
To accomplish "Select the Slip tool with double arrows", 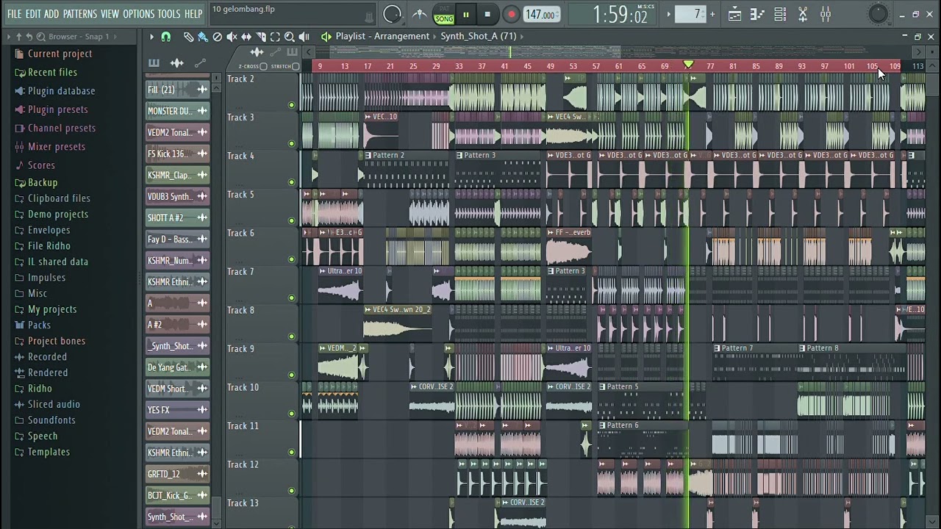I will click(246, 37).
